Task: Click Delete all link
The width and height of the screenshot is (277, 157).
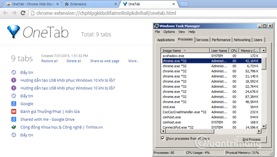Action: click(74, 61)
